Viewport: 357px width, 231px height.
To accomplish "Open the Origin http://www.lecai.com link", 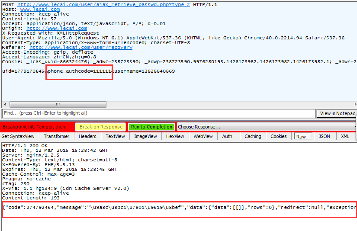I will coord(57,29).
